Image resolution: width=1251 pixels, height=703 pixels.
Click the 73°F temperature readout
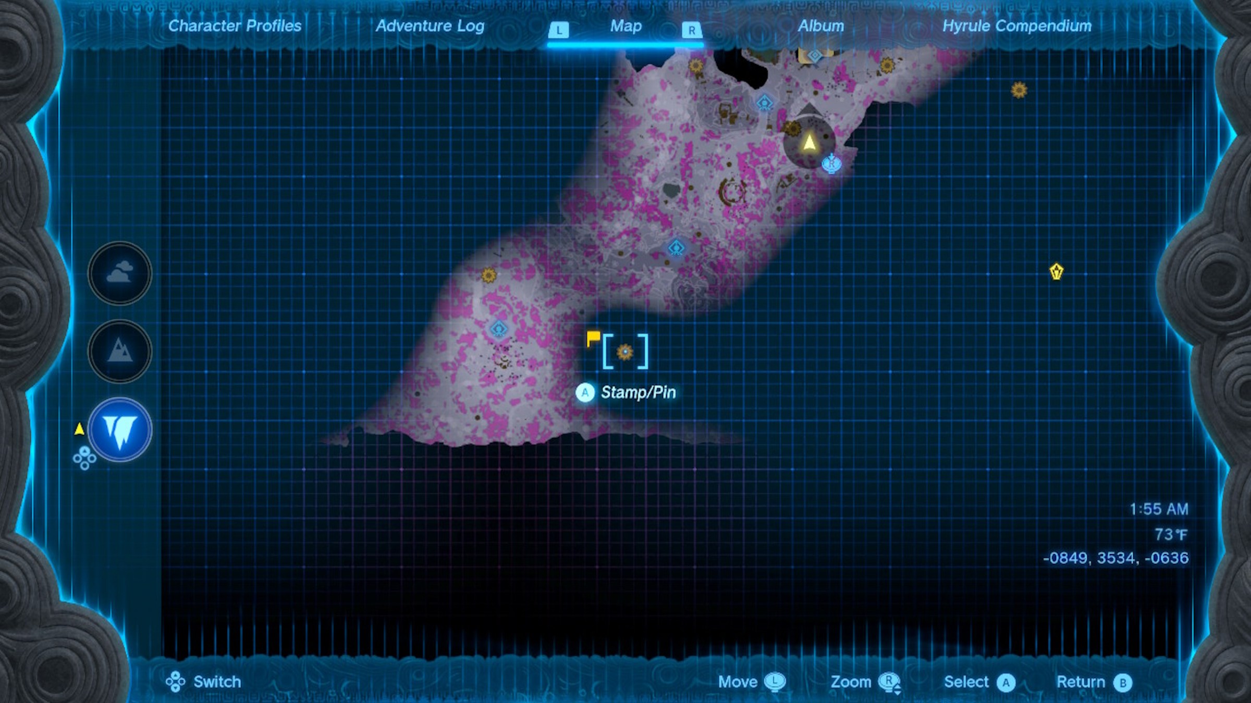pos(1171,534)
